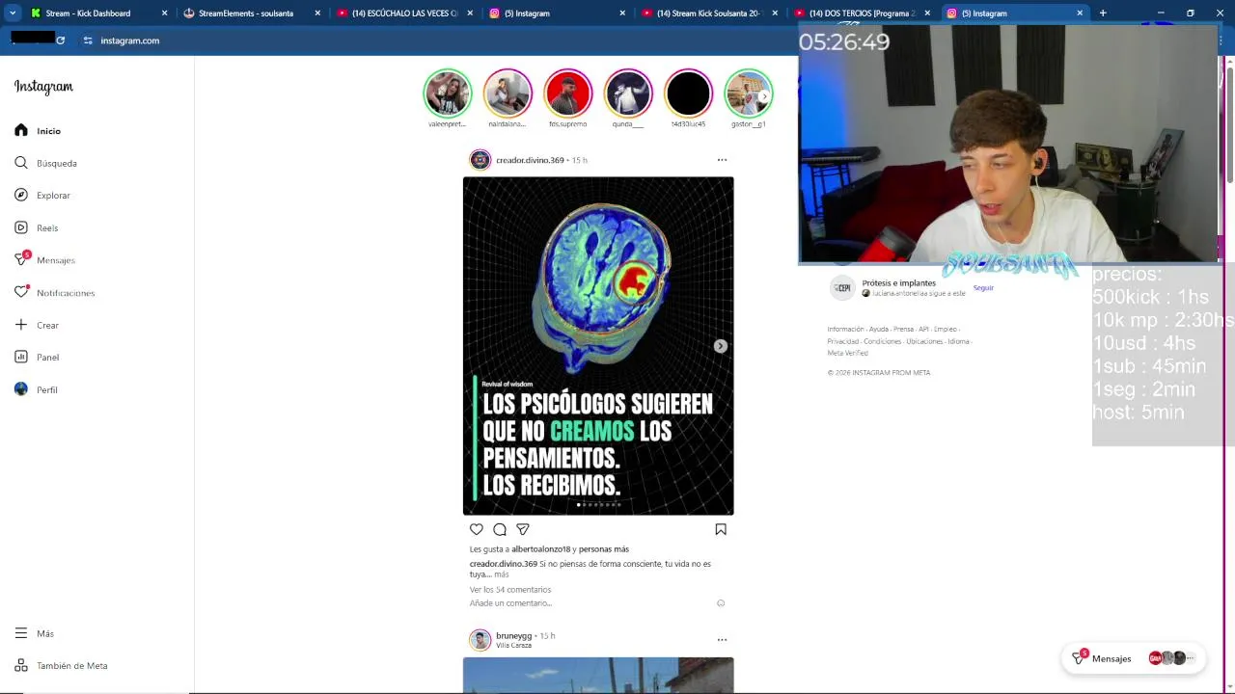
Task: Click Villa Caraza location link
Action: point(513,646)
